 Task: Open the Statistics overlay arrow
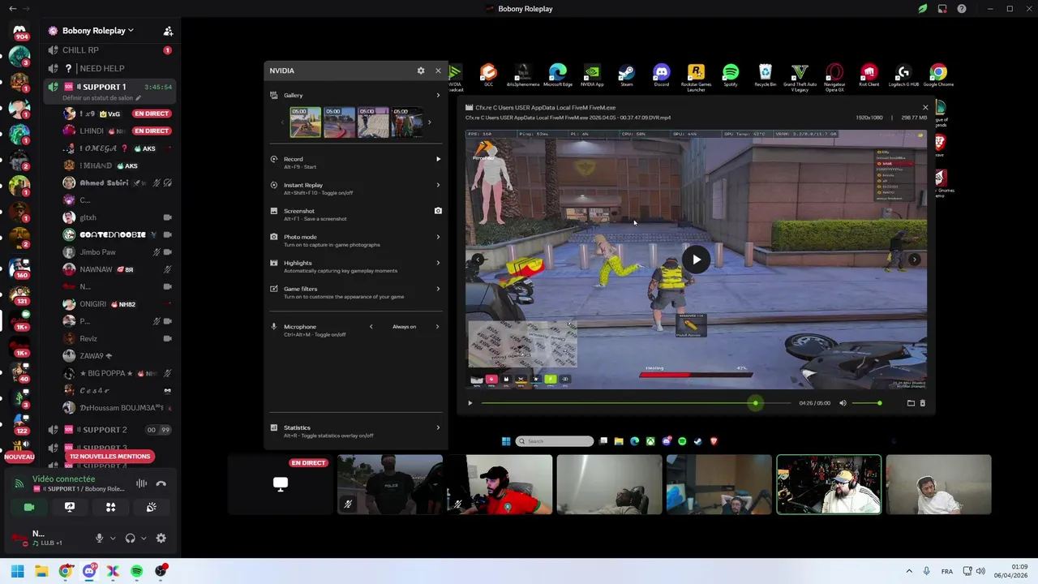tap(438, 427)
